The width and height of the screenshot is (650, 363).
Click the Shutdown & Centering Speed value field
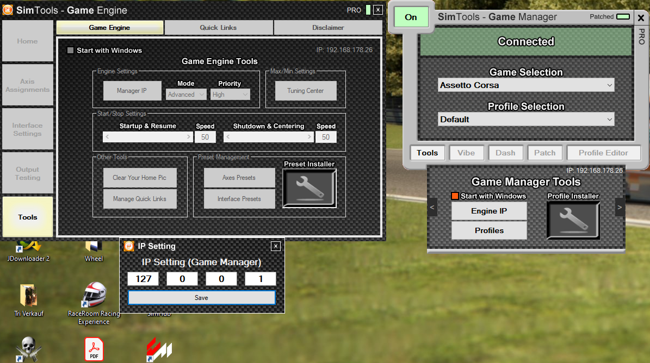[326, 137]
